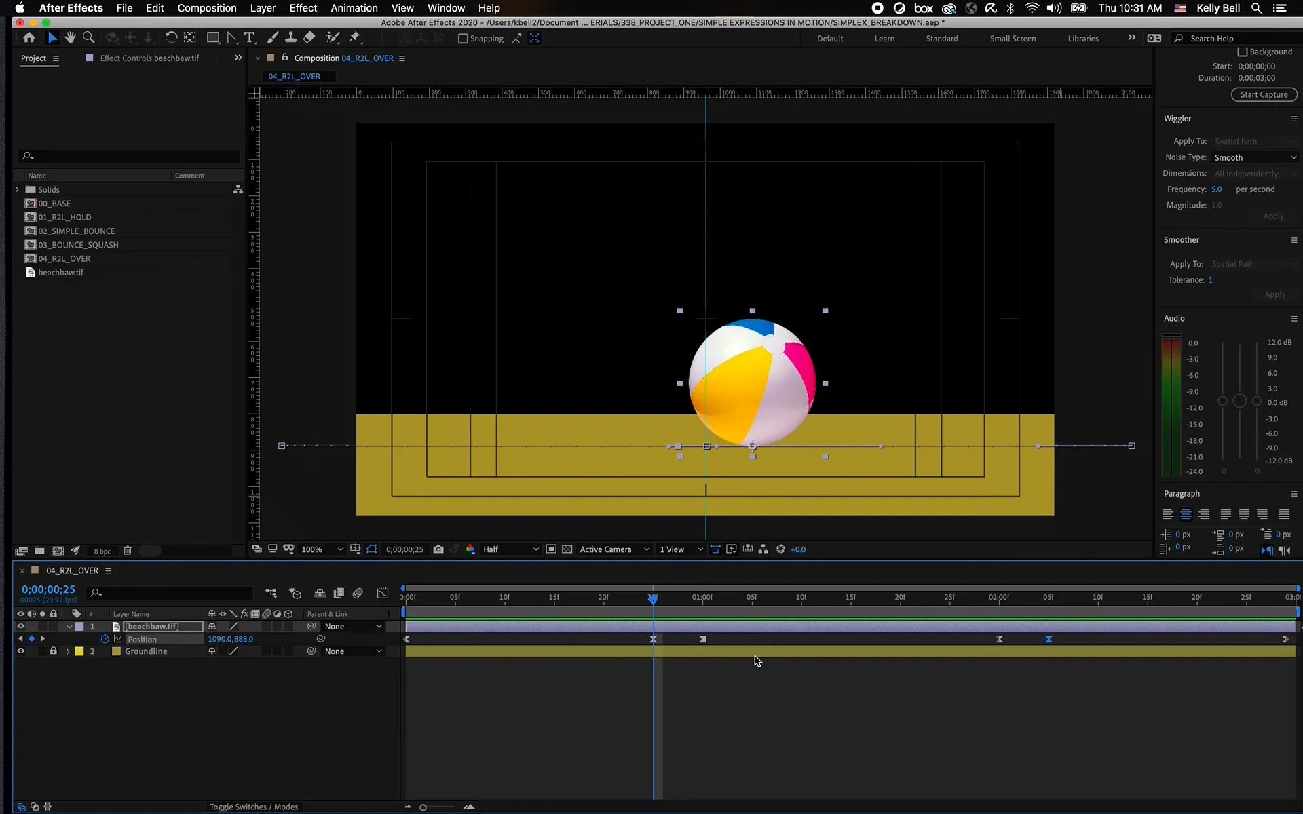This screenshot has width=1303, height=814.
Task: Take a snapshot of the composition view
Action: point(438,549)
